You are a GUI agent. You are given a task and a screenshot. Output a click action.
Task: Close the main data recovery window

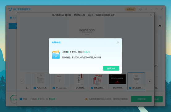point(162,9)
